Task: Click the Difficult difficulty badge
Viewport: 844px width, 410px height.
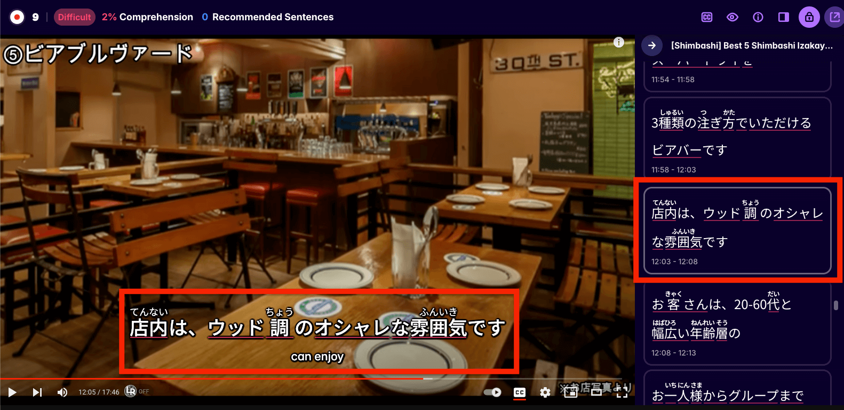Action: (x=75, y=17)
